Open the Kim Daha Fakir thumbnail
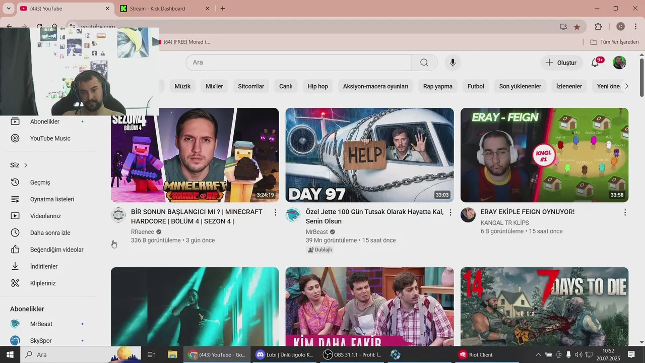Screen dimensions: 645x363 [x=369, y=307]
